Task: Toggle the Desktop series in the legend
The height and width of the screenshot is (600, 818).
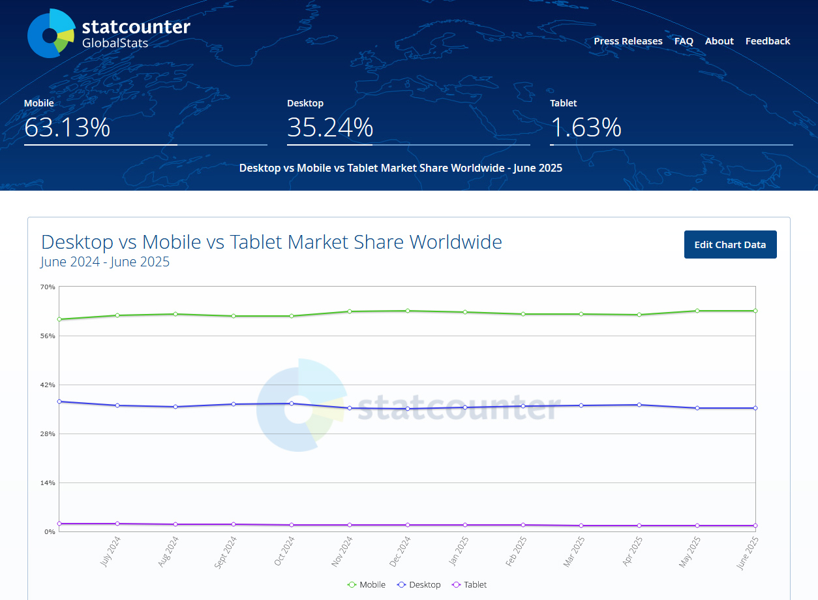Action: (419, 584)
